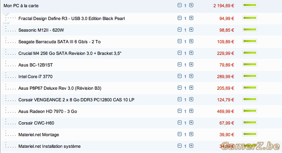Click price 109,89 €
Image resolution: width=282 pixels, height=153 pixels.
coord(226,42)
